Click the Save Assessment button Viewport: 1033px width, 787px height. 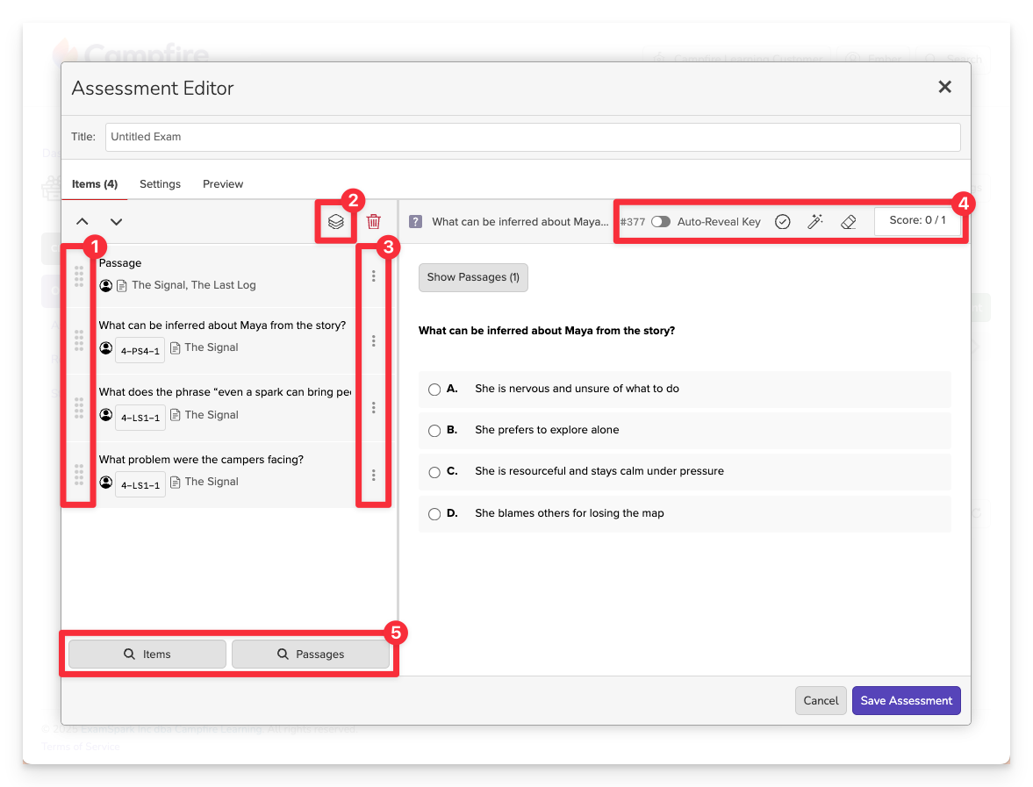coord(906,701)
